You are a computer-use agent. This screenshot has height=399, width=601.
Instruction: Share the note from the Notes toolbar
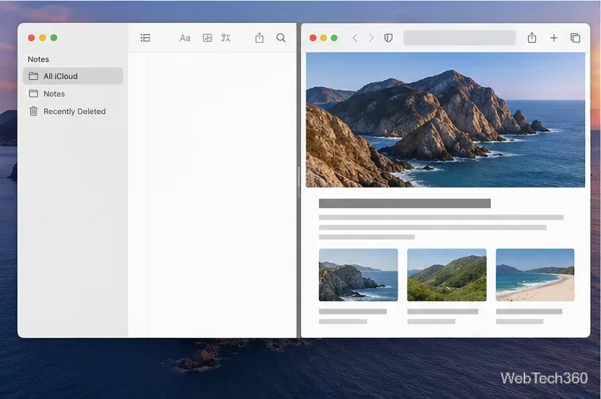260,37
